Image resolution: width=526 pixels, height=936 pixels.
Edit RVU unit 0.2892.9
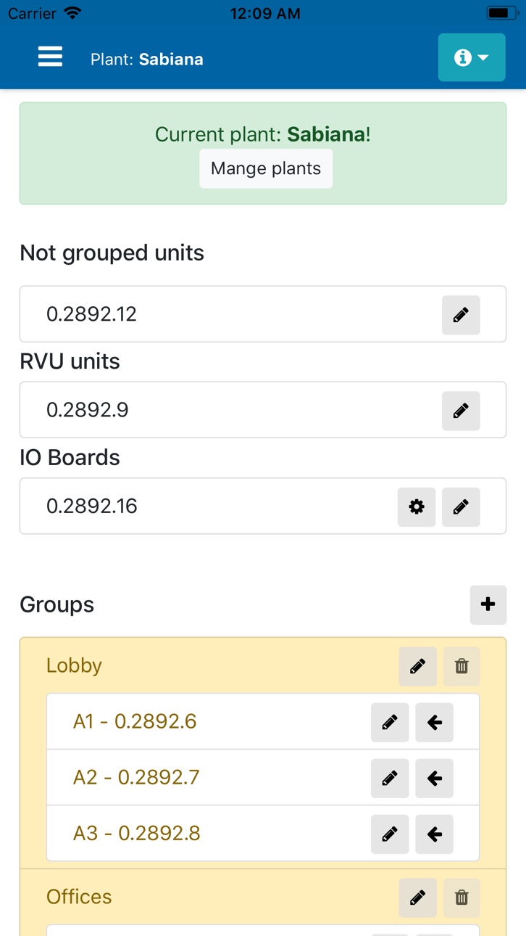click(461, 411)
